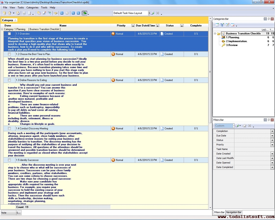275x220 pixels.
Task: Click the Collapse All double-up arrows icon
Action: (78, 13)
